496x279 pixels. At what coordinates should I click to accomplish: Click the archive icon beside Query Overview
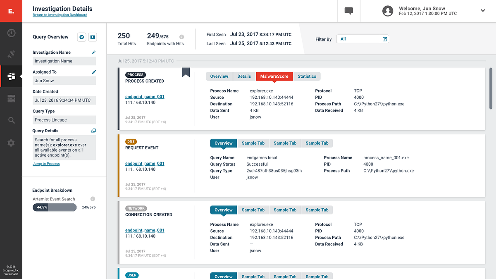click(x=93, y=37)
